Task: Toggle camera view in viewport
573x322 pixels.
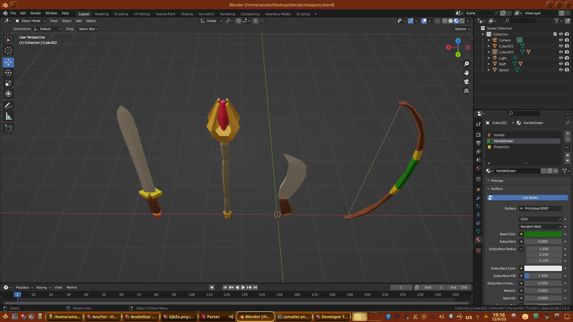Action: click(466, 82)
